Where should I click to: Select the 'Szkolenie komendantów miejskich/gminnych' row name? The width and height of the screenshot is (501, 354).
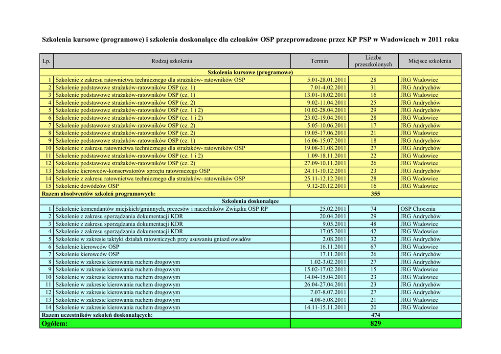pyautogui.click(x=161, y=209)
